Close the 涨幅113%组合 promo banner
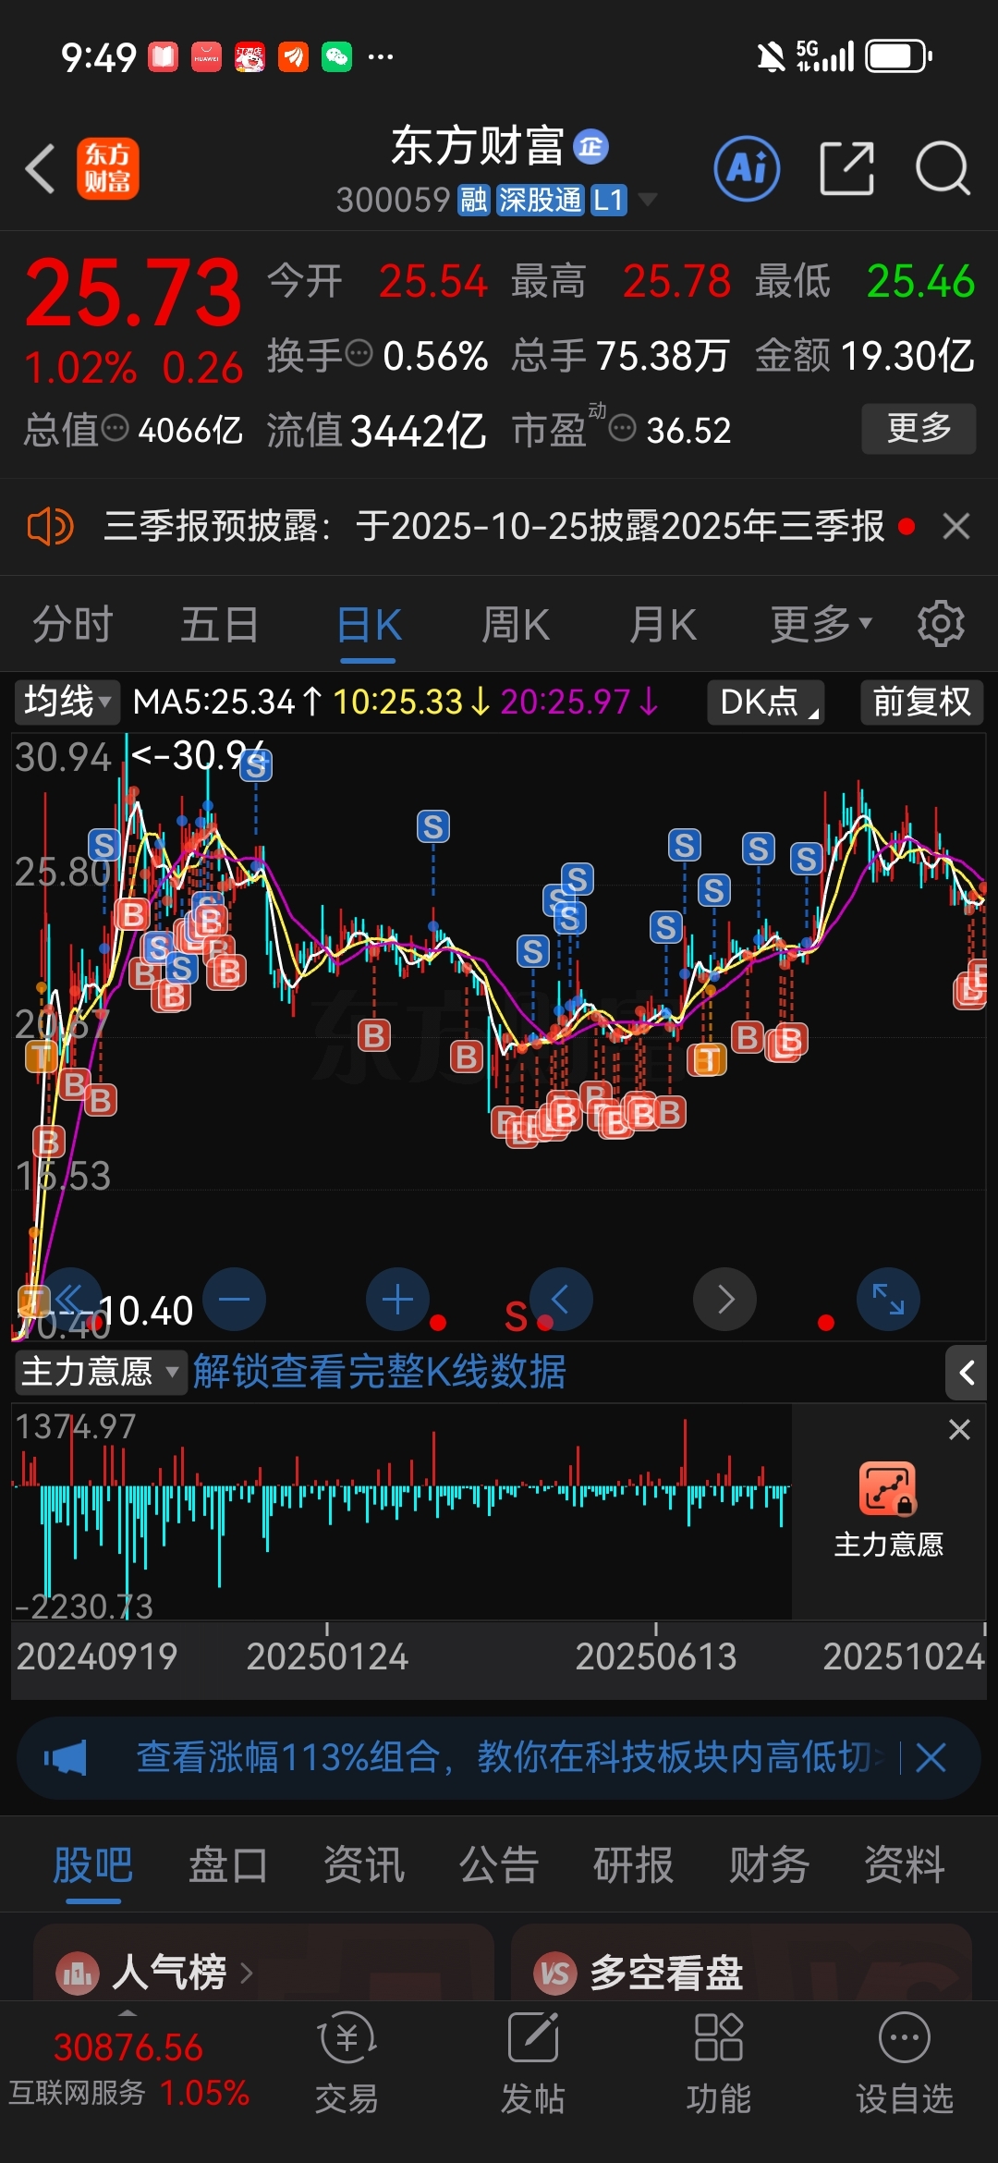Screen dimensions: 998x2163 coord(931,1757)
